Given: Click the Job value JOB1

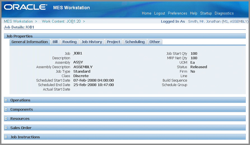Looking at the screenshot, I should click(x=78, y=53).
